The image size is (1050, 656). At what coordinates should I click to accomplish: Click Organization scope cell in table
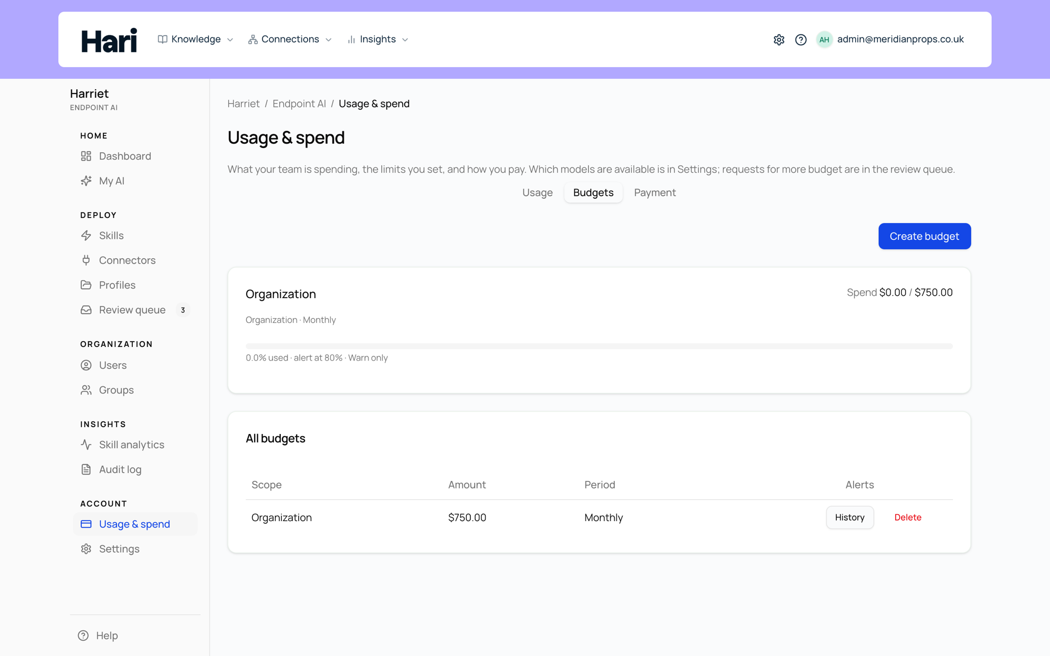coord(281,517)
